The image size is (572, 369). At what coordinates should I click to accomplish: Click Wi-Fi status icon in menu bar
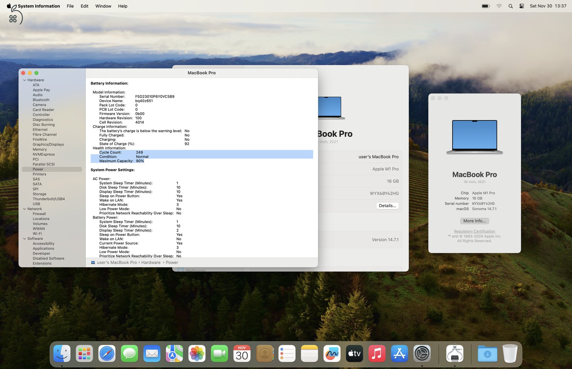[499, 6]
